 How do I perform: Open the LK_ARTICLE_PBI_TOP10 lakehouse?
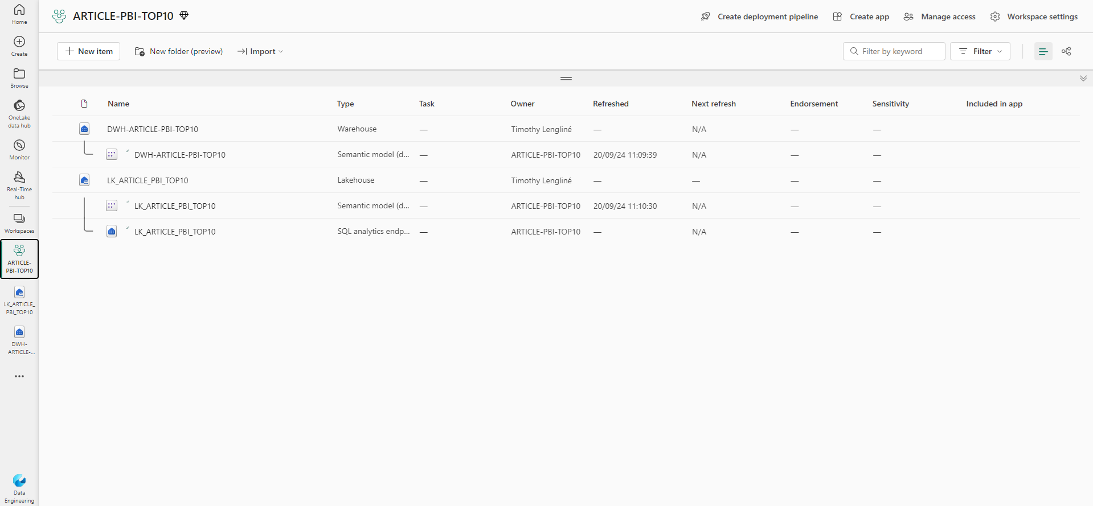(x=148, y=180)
